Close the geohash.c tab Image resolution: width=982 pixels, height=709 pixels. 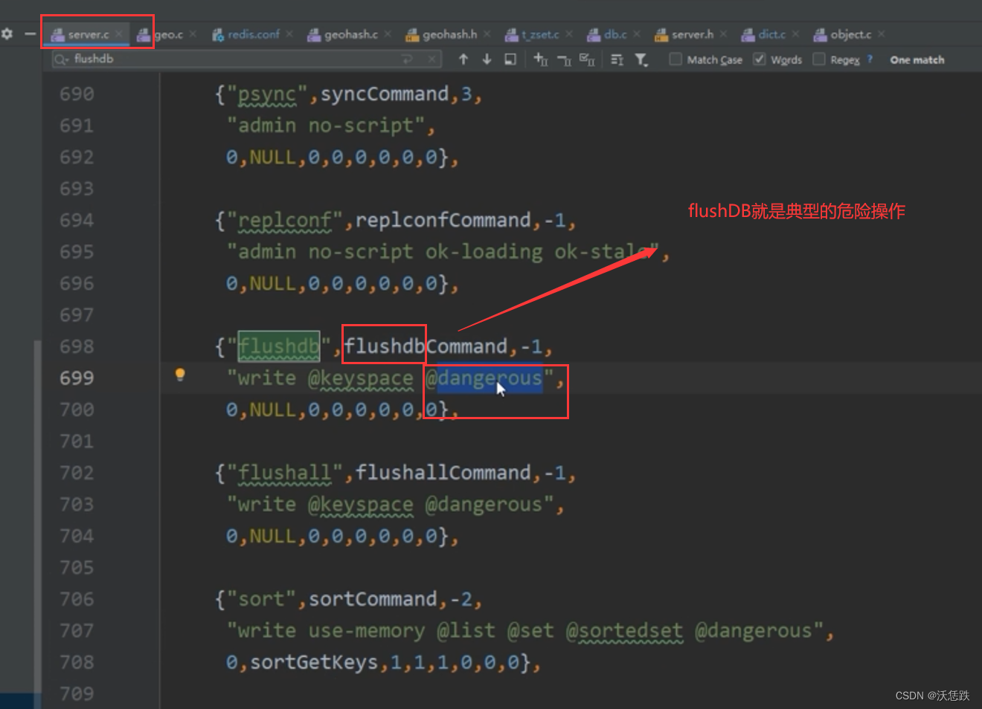(388, 34)
